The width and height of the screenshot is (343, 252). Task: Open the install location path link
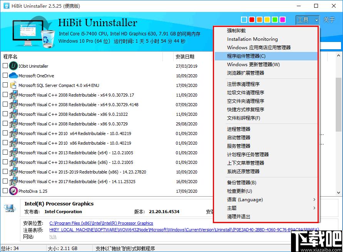point(101,223)
